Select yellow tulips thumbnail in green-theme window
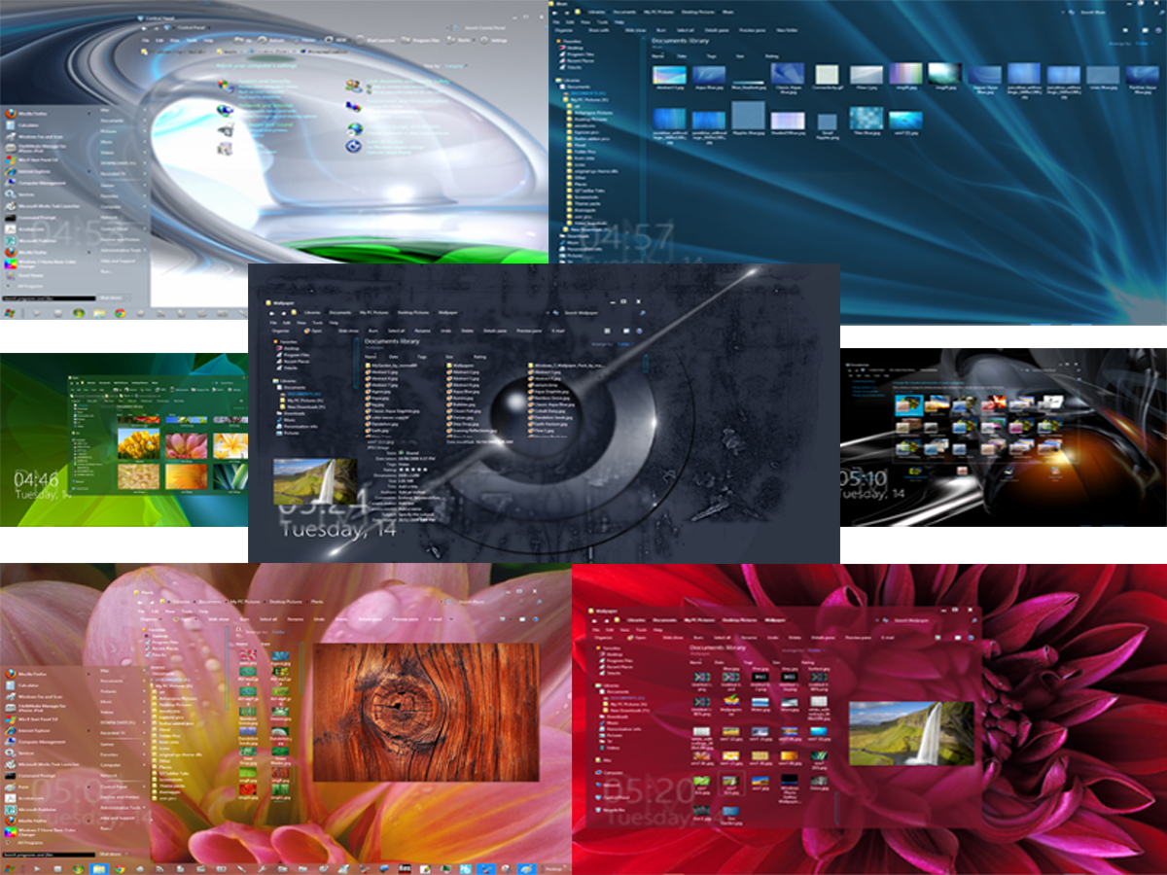The width and height of the screenshot is (1167, 875). (138, 443)
